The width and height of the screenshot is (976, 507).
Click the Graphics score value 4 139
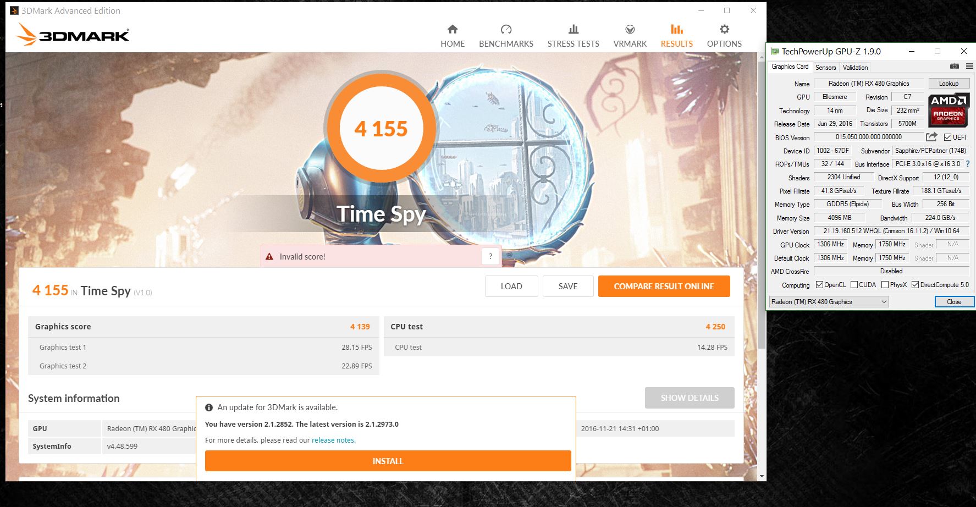360,327
